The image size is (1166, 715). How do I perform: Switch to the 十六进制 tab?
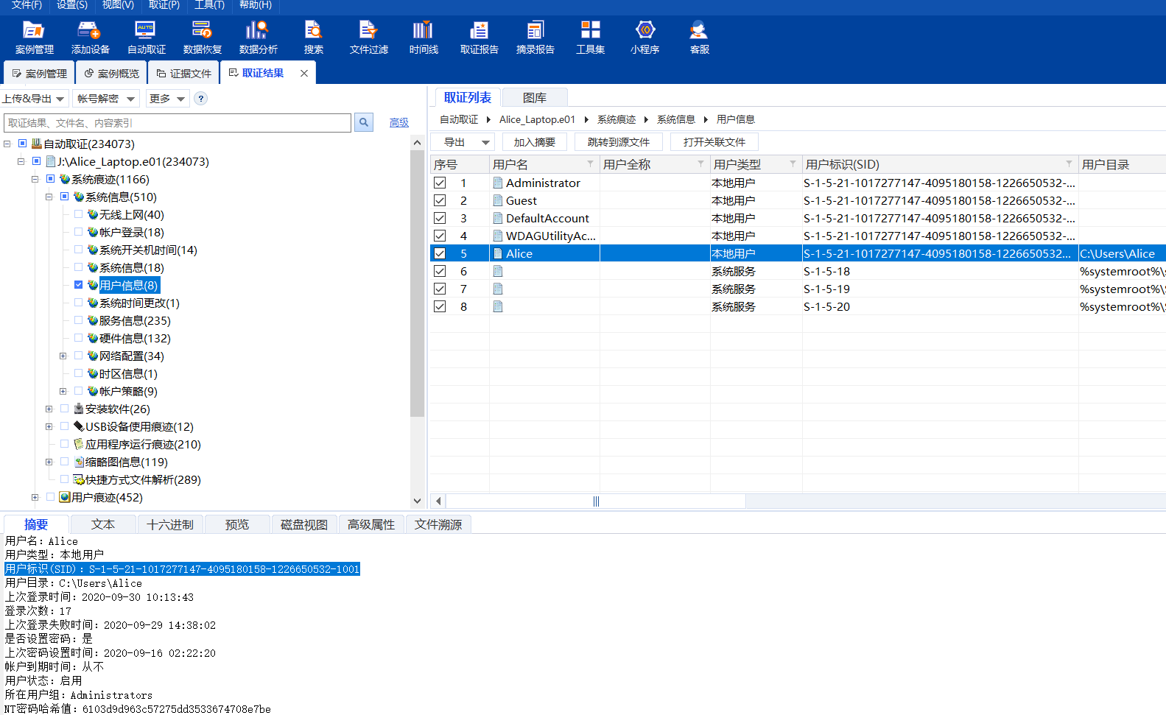(170, 524)
